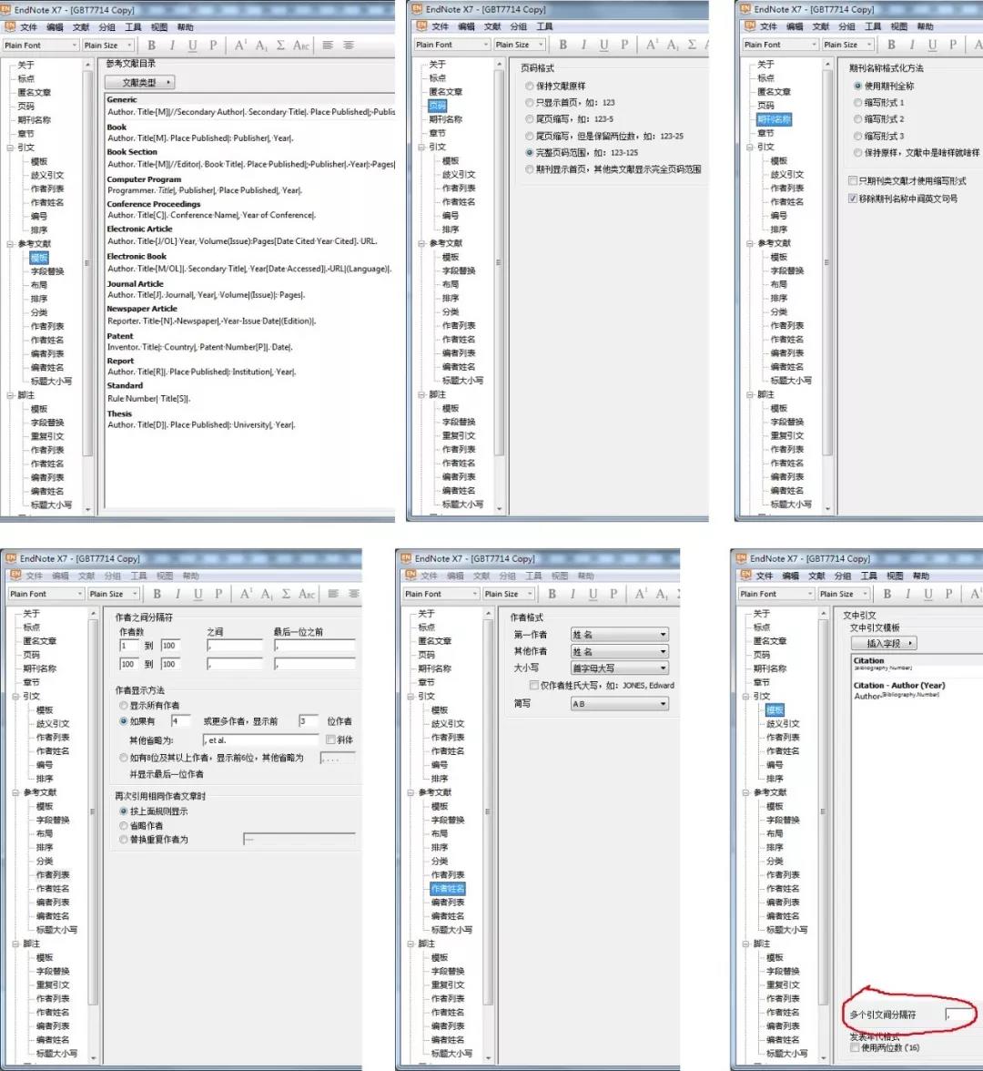This screenshot has width=983, height=1071.
Task: Click the 插入字段 button
Action: [x=884, y=643]
